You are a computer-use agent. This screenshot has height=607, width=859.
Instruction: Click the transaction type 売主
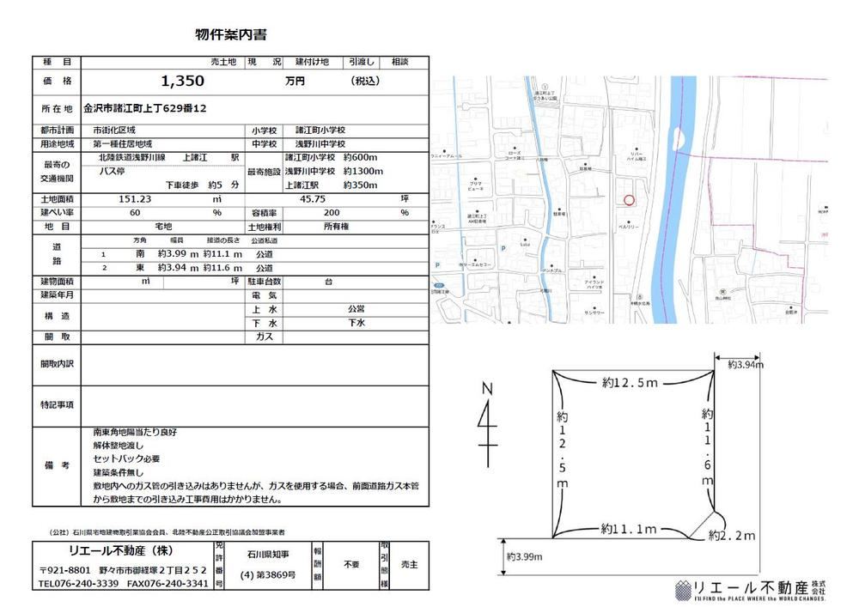pyautogui.click(x=409, y=564)
